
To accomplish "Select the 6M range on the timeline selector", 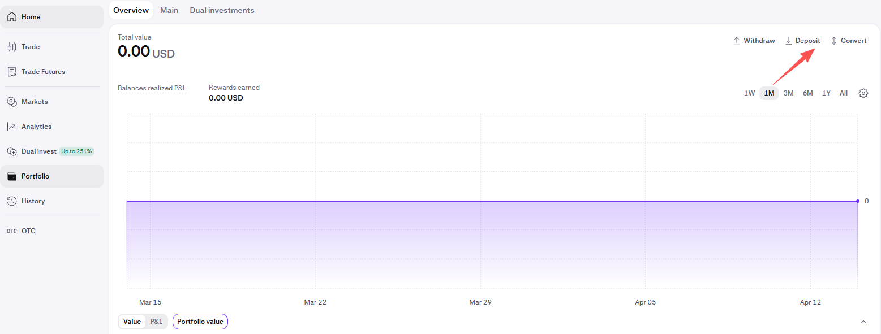I will [x=807, y=93].
